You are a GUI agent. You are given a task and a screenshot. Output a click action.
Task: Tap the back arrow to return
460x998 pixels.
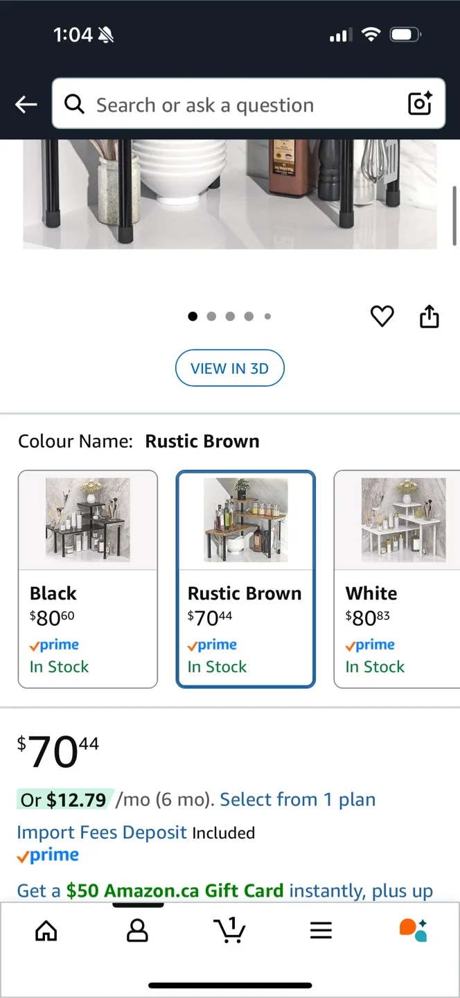pyautogui.click(x=26, y=104)
